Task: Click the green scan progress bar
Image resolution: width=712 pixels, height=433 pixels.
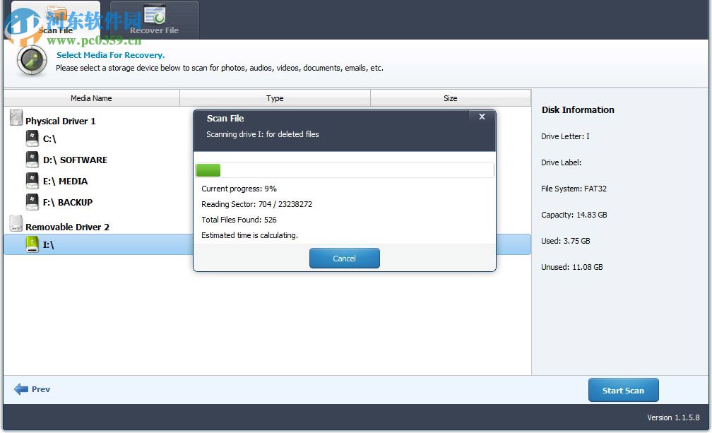Action: tap(208, 170)
